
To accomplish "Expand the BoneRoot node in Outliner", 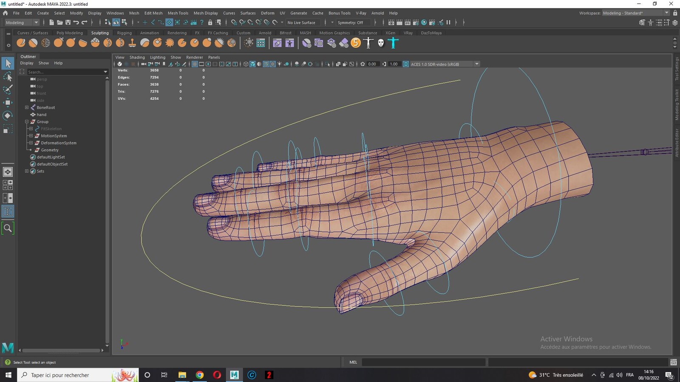I will click(27, 107).
